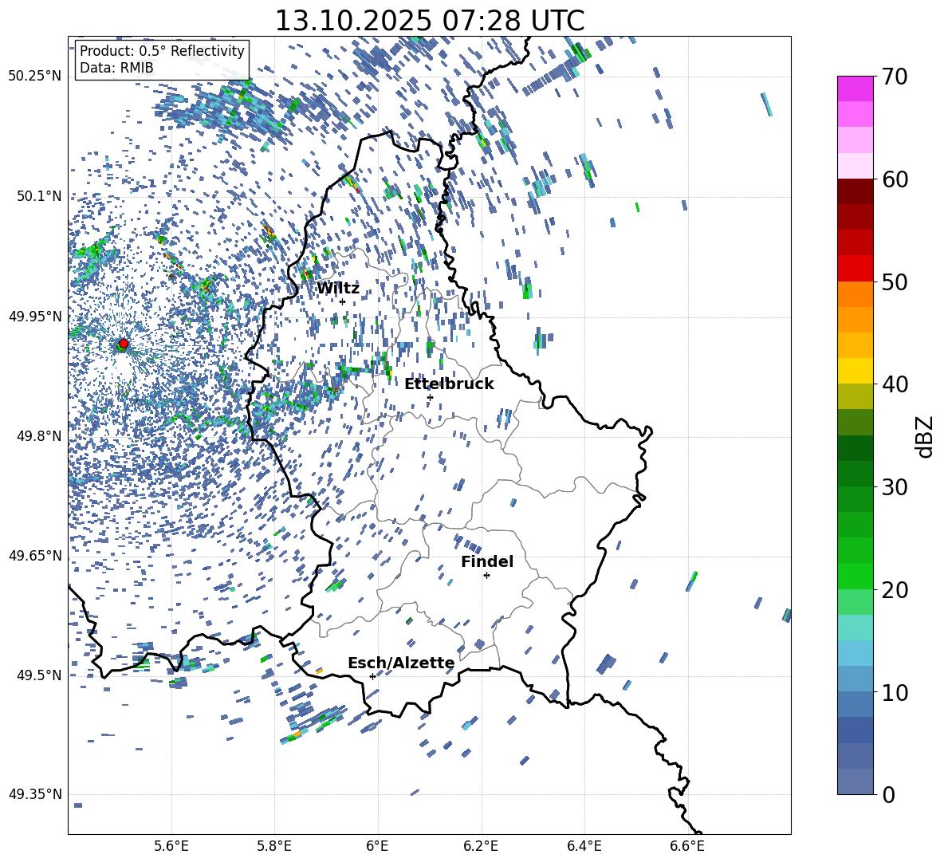Pick the bright red colorbar segment above 50
The width and height of the screenshot is (944, 862).
pos(855,268)
